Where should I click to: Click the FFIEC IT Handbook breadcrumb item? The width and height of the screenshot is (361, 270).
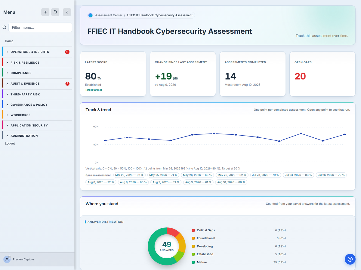click(x=160, y=15)
